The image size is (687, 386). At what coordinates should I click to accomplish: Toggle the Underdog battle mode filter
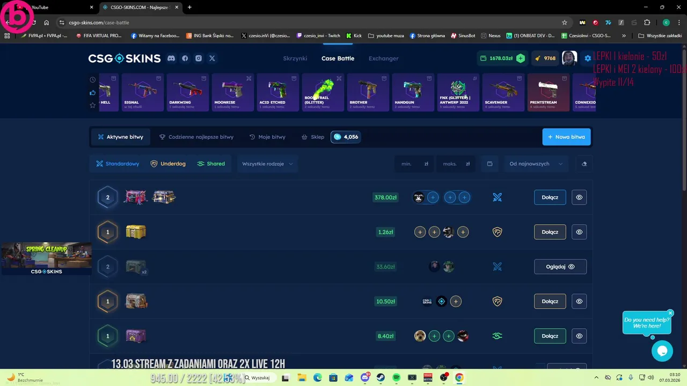point(168,164)
